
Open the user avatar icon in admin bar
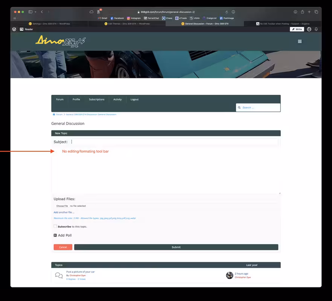click(x=309, y=29)
